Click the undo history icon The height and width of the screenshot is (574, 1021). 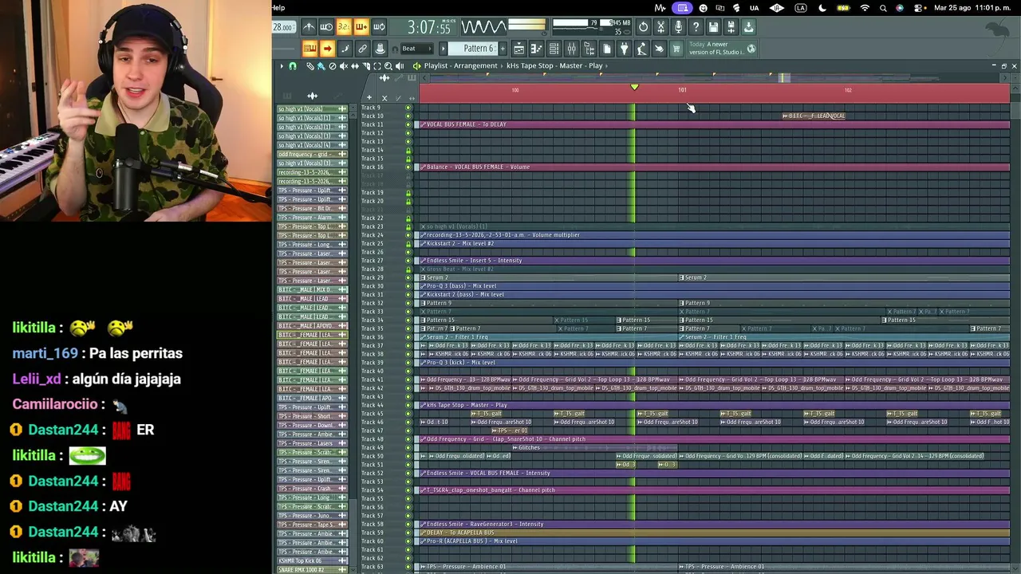coord(643,27)
